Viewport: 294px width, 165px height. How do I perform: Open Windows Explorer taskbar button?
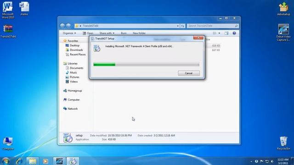click(33, 161)
